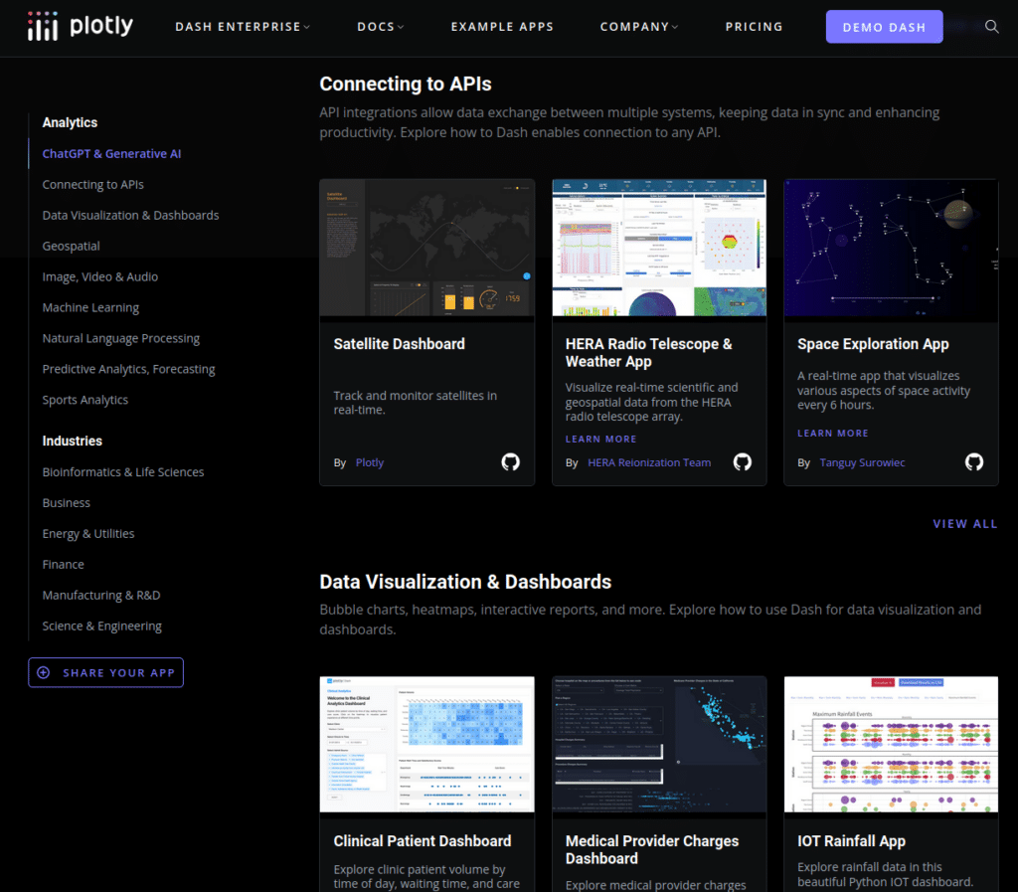Select Bioinformatics & Life Sciences industry
The width and height of the screenshot is (1018, 892).
pos(122,472)
